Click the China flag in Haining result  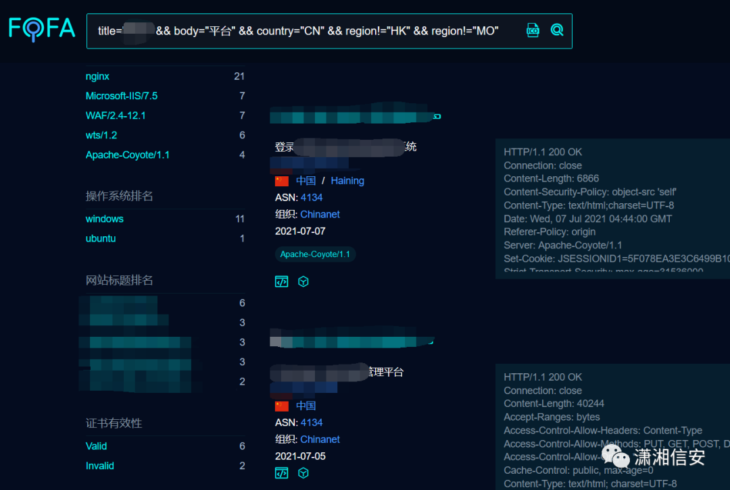click(x=282, y=181)
